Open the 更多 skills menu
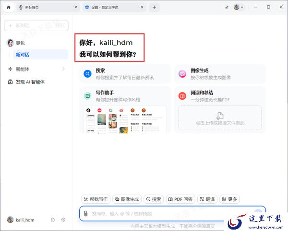This screenshot has width=288, height=231. point(229,199)
